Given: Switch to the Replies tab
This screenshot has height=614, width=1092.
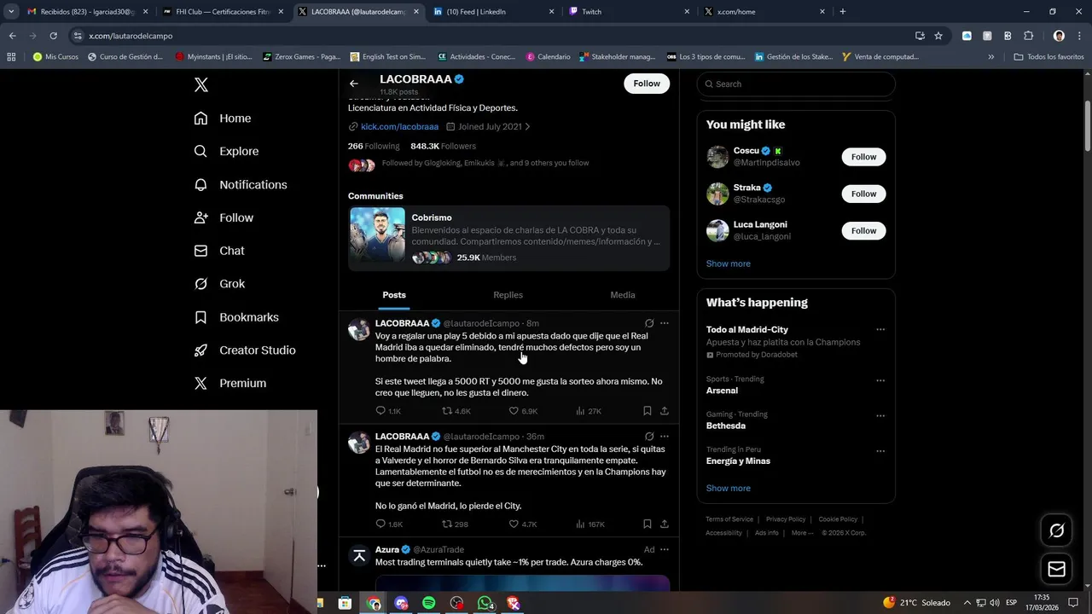Looking at the screenshot, I should click(x=508, y=295).
